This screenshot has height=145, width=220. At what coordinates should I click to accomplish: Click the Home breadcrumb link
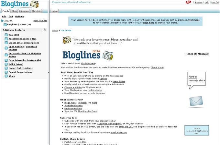pos(55,30)
